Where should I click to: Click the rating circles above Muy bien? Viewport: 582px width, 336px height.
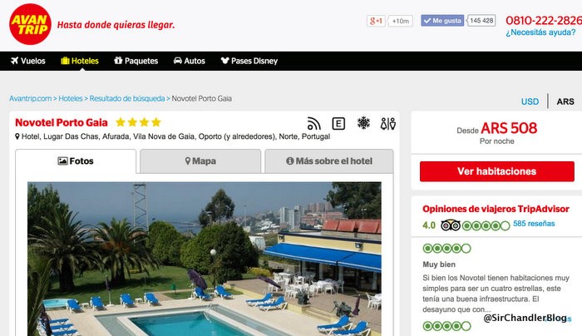tap(447, 249)
